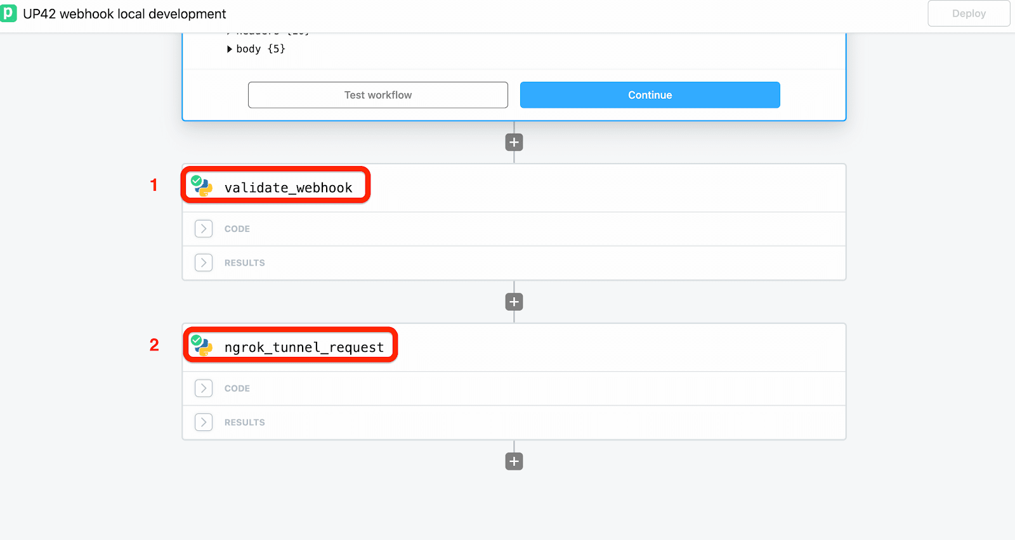1015x540 pixels.
Task: Click the Python icon of validate_webhook step
Action: point(202,186)
